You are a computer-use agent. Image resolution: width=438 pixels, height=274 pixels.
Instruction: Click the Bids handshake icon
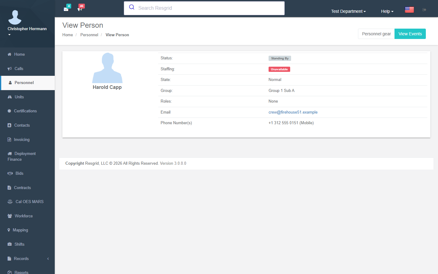tap(10, 174)
